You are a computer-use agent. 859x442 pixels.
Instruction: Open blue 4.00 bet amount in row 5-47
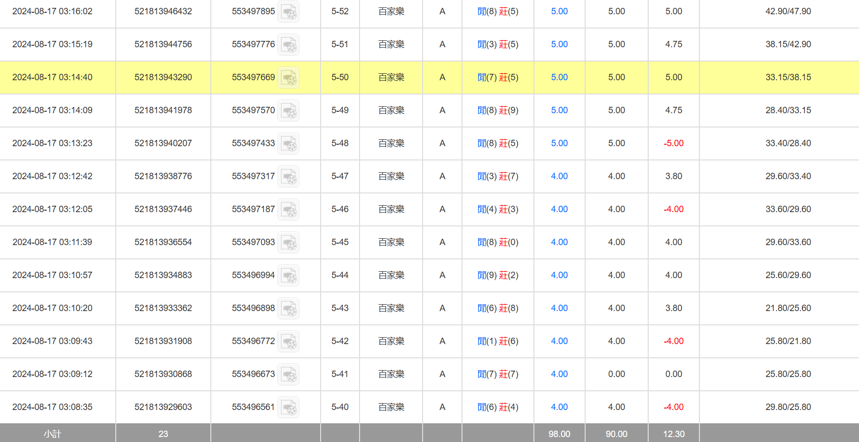click(x=559, y=176)
